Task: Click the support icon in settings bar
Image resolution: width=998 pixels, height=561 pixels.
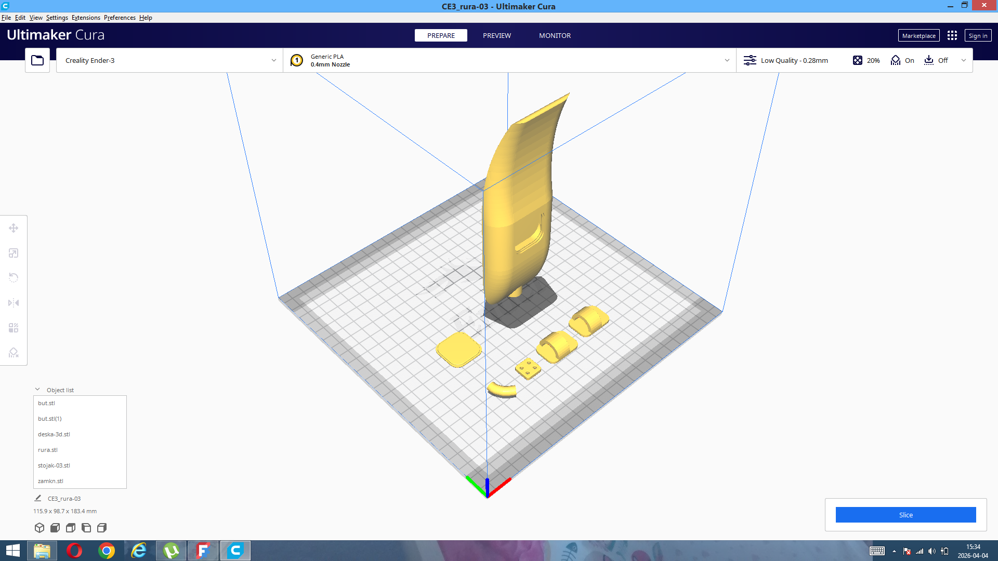Action: pyautogui.click(x=896, y=60)
